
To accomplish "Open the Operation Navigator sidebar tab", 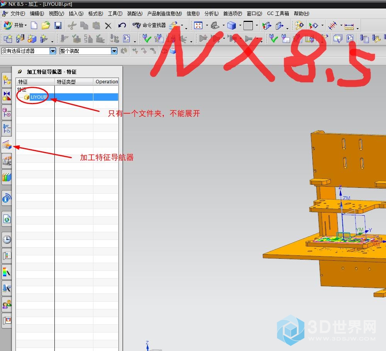I will click(7, 128).
